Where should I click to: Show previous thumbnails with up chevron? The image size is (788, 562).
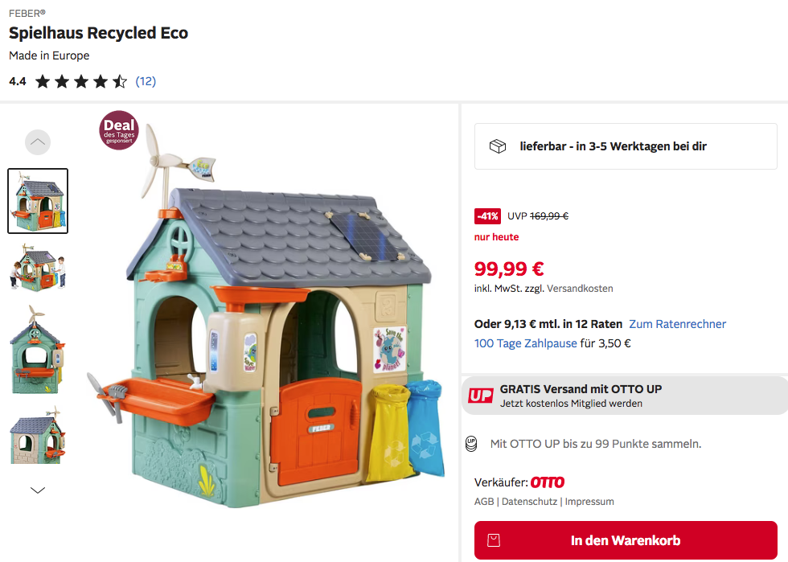[x=38, y=142]
